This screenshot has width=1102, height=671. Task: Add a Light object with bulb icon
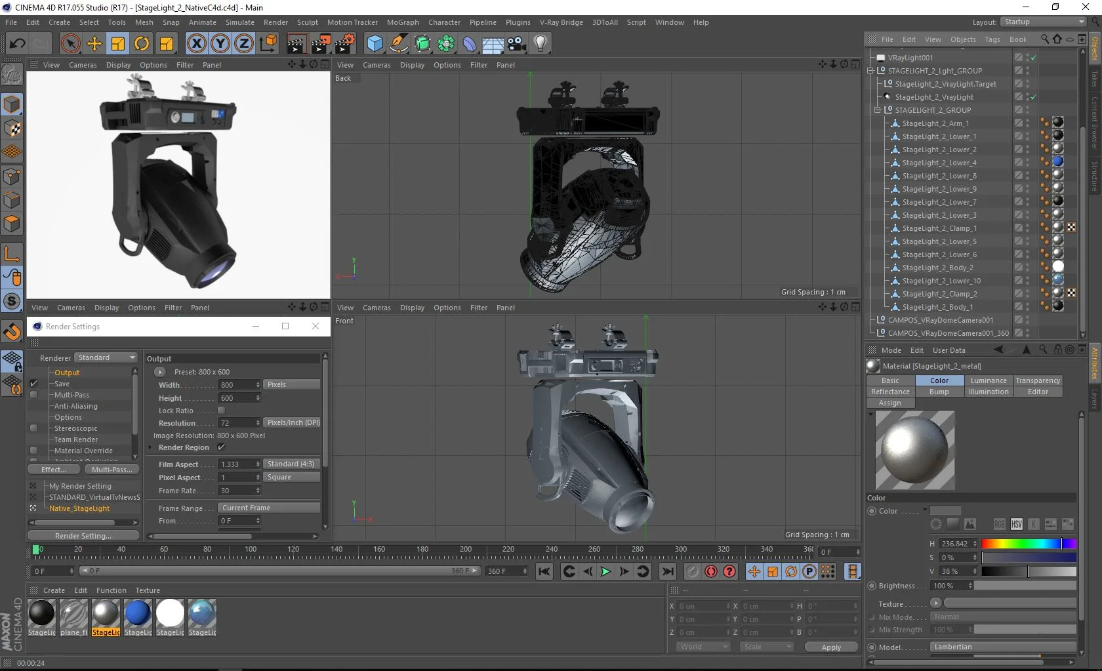[x=540, y=44]
